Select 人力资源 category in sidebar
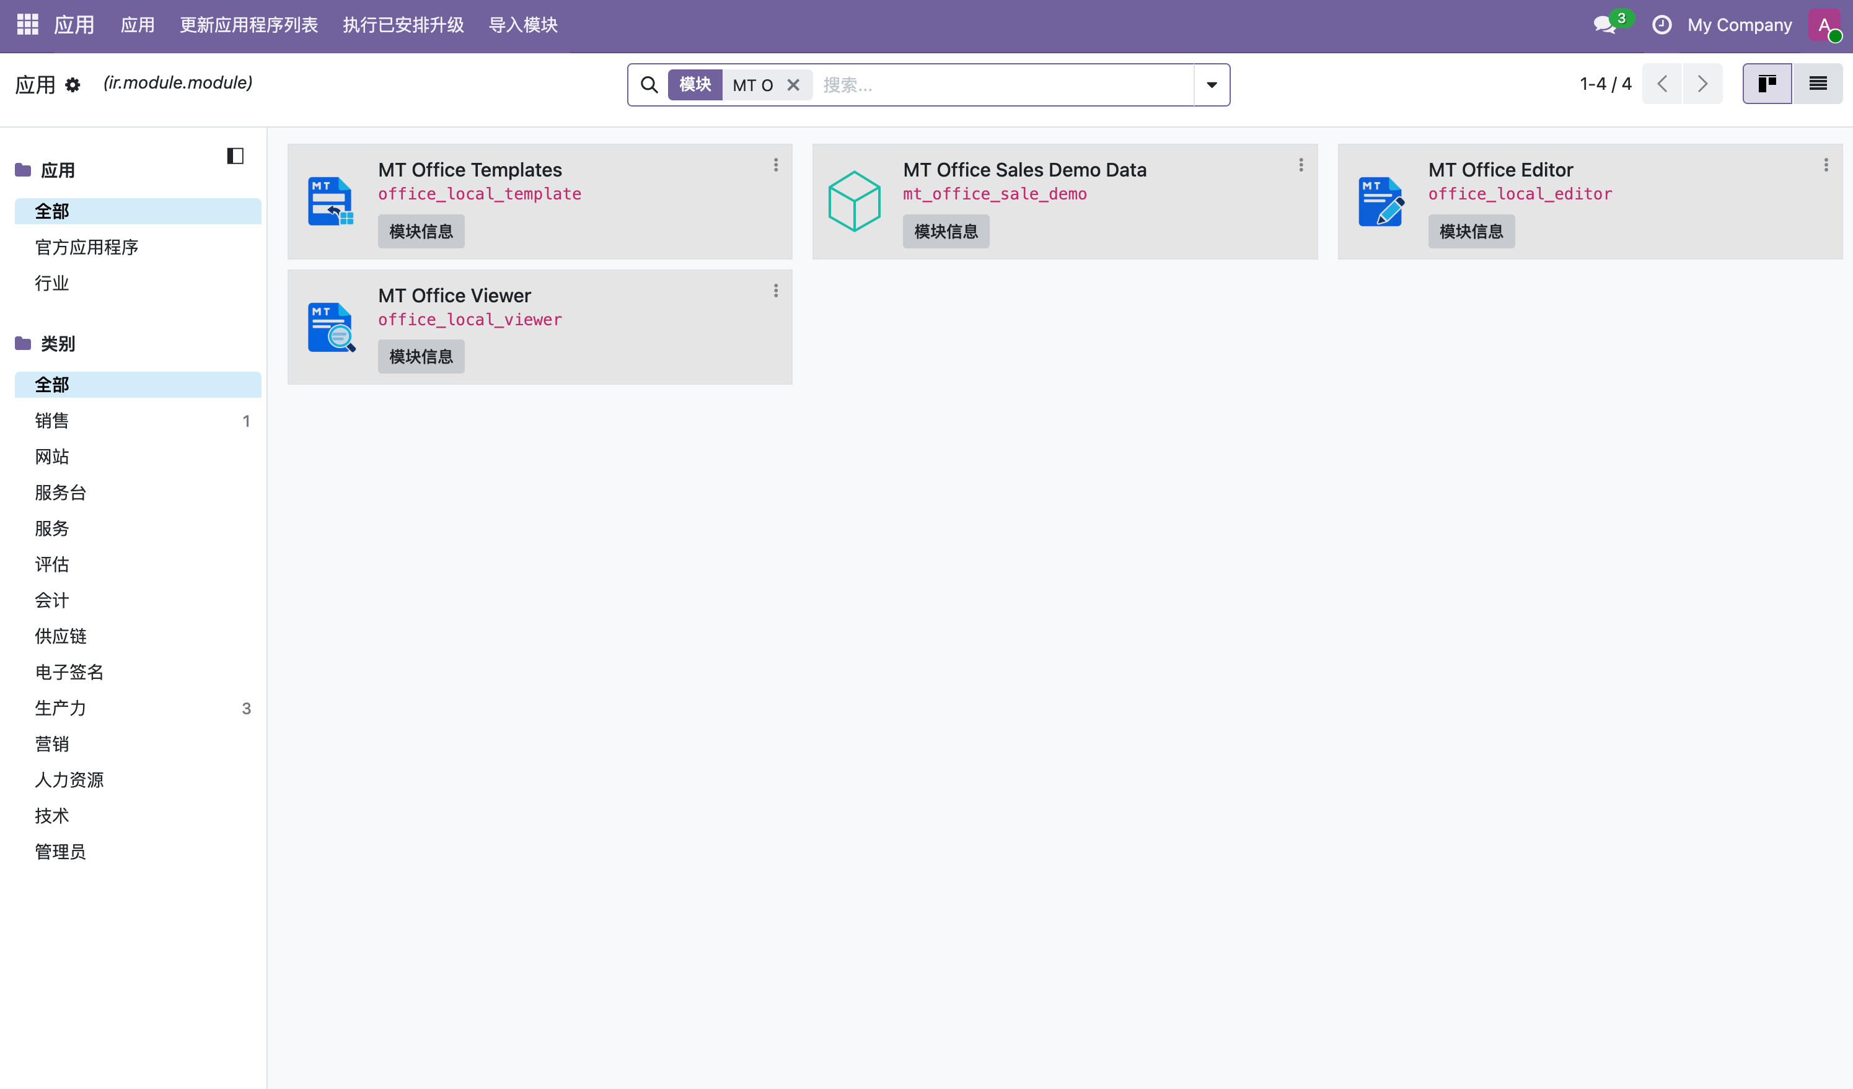 point(138,780)
